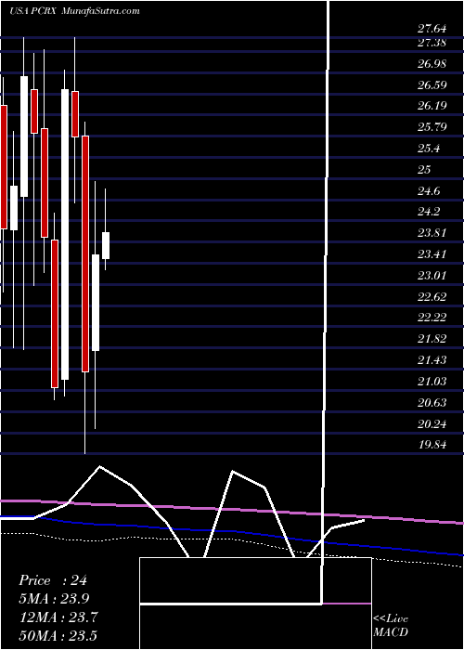Select the 25 price axis label
Image resolution: width=464 pixels, height=650 pixels.
[x=424, y=170]
